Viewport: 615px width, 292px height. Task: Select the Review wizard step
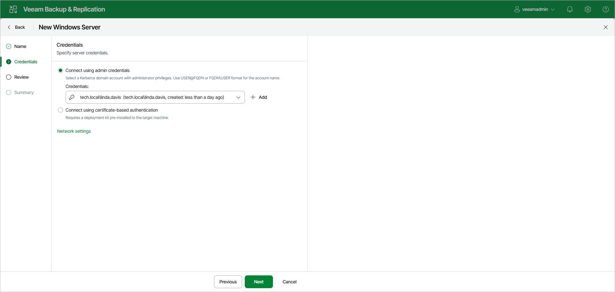click(x=21, y=77)
